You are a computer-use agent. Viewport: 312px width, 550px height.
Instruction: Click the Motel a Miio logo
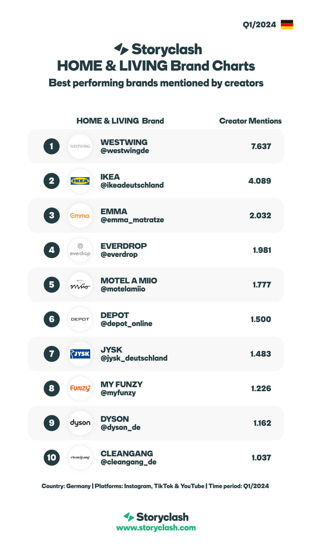(x=80, y=285)
